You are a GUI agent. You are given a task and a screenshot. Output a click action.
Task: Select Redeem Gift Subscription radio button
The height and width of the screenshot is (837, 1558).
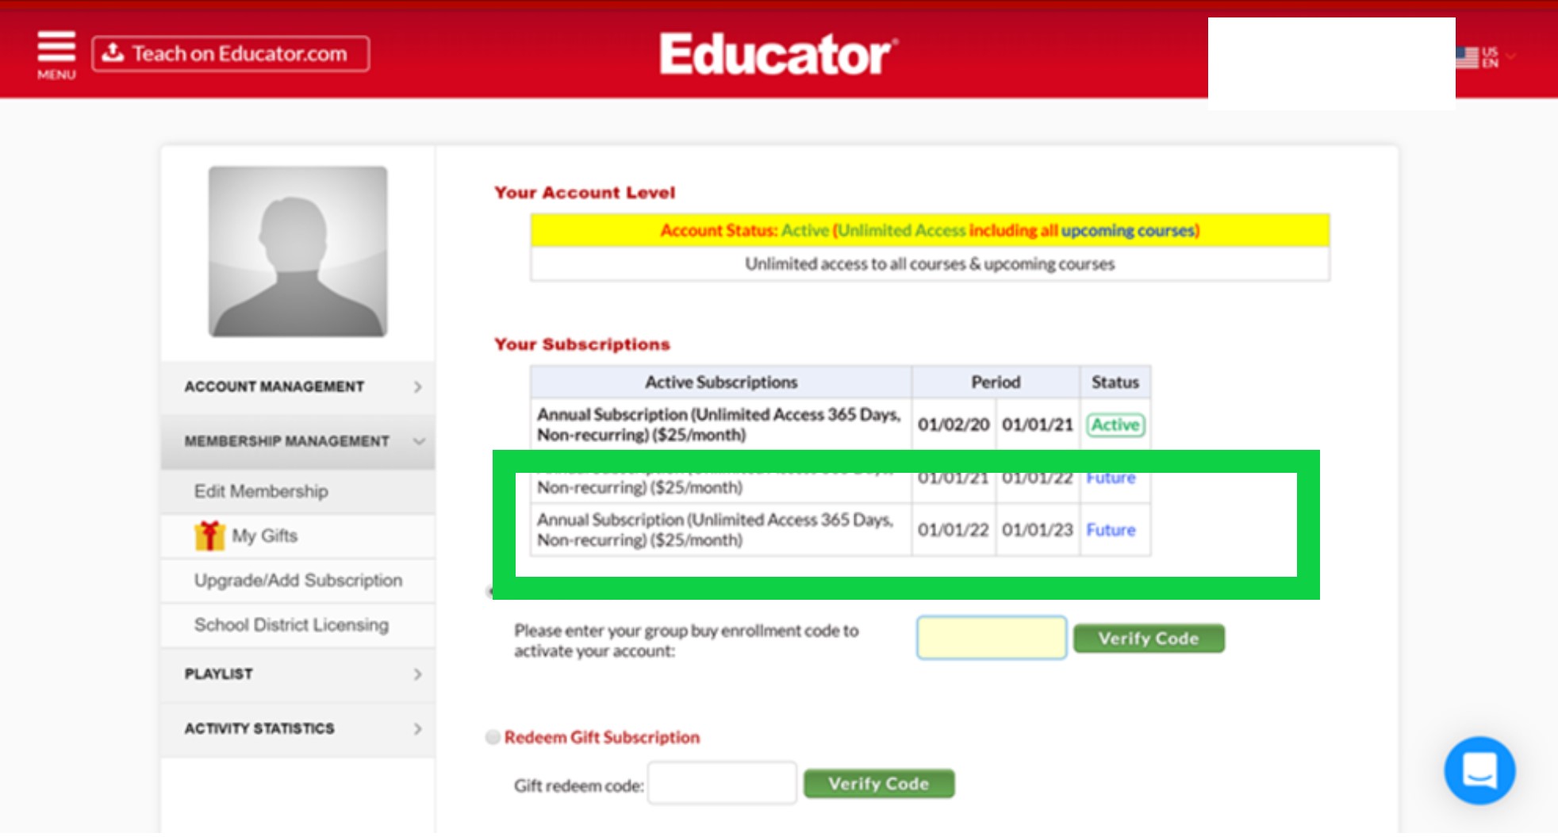point(493,737)
